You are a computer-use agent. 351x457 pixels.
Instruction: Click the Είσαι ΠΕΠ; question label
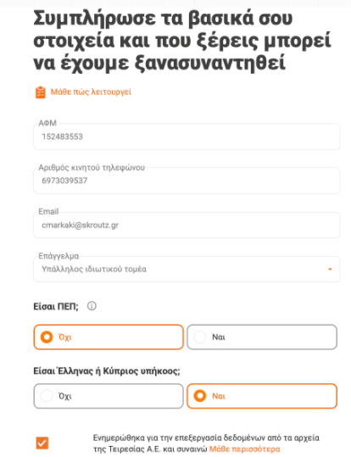(56, 307)
